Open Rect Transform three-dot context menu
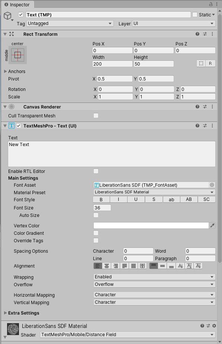The image size is (222, 344). click(x=212, y=34)
